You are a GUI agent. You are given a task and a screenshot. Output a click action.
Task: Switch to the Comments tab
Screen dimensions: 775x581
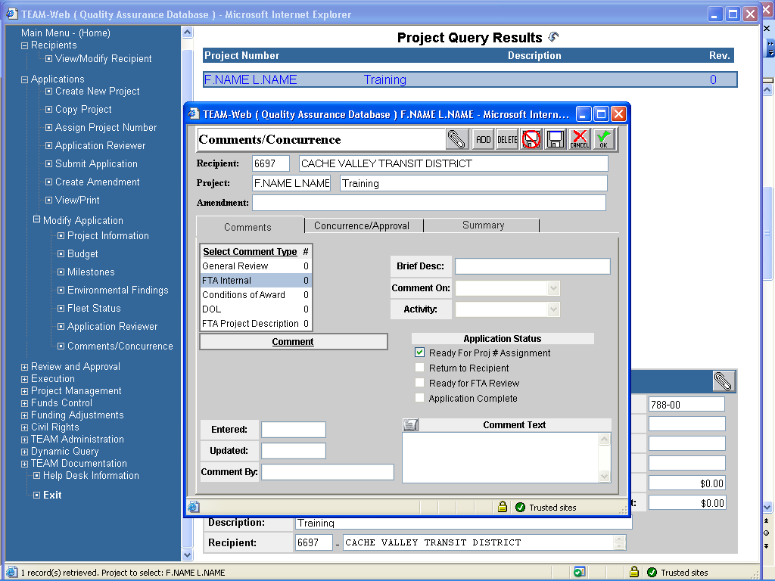[247, 227]
